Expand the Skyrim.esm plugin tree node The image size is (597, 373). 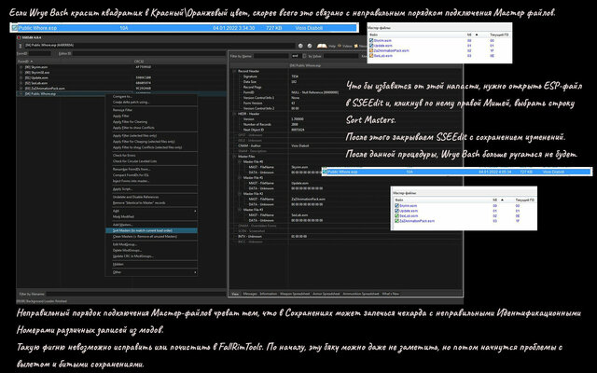pyautogui.click(x=21, y=68)
